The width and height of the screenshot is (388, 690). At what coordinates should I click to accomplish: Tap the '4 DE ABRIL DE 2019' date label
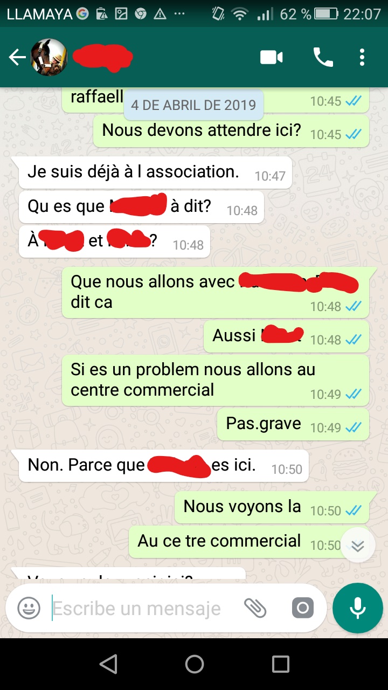tap(193, 105)
